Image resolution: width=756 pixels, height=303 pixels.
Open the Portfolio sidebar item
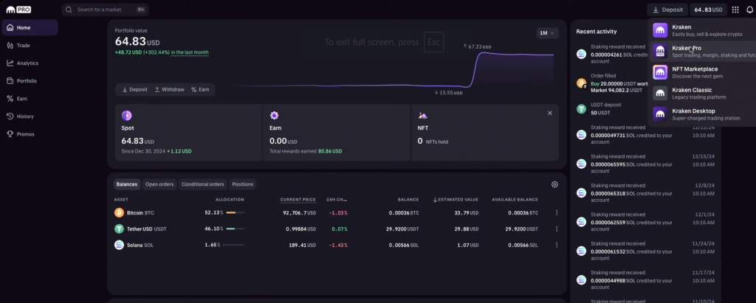point(30,81)
